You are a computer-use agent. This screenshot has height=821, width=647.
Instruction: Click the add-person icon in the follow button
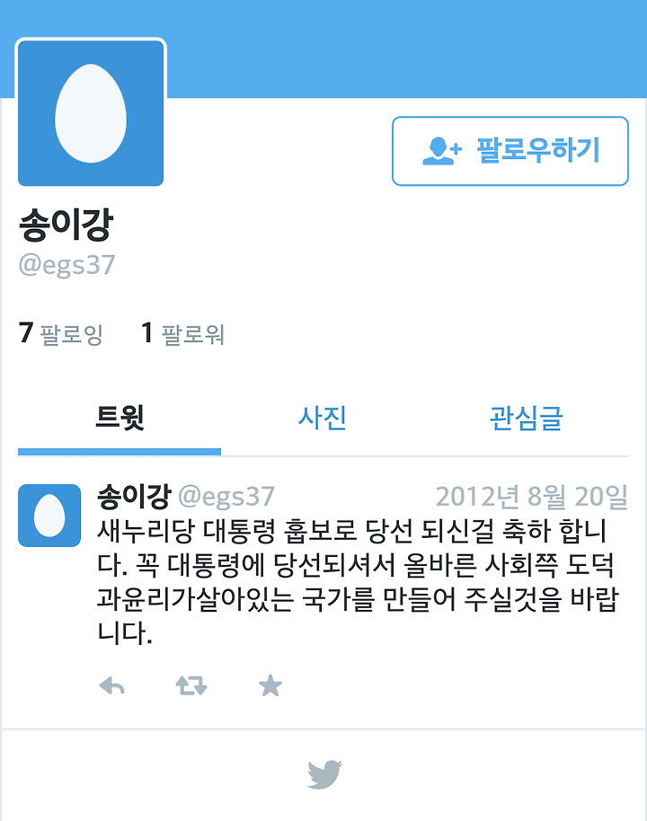[x=441, y=151]
